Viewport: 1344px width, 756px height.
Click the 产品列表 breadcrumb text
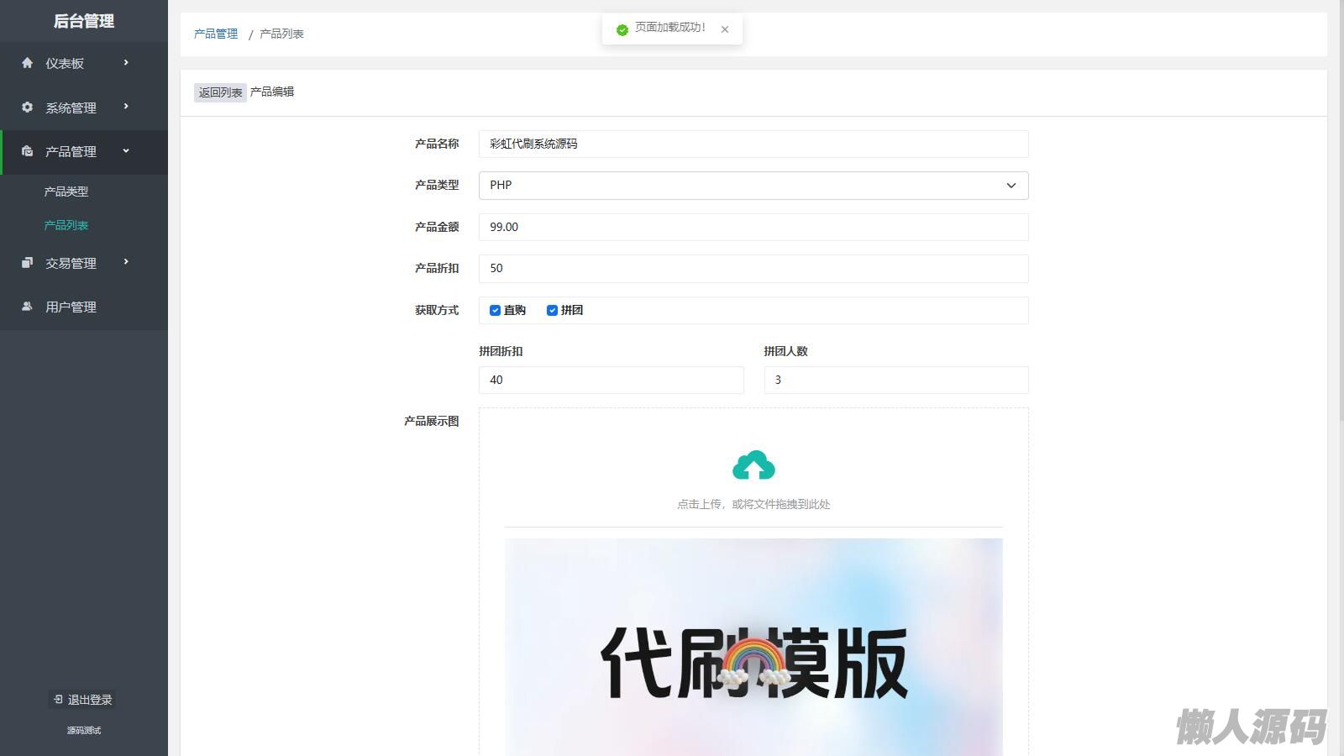[281, 34]
